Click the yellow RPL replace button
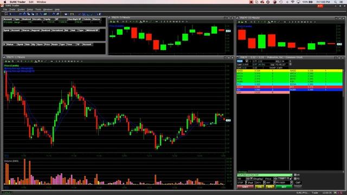Viewport: 347px width, 195px height. [270, 187]
